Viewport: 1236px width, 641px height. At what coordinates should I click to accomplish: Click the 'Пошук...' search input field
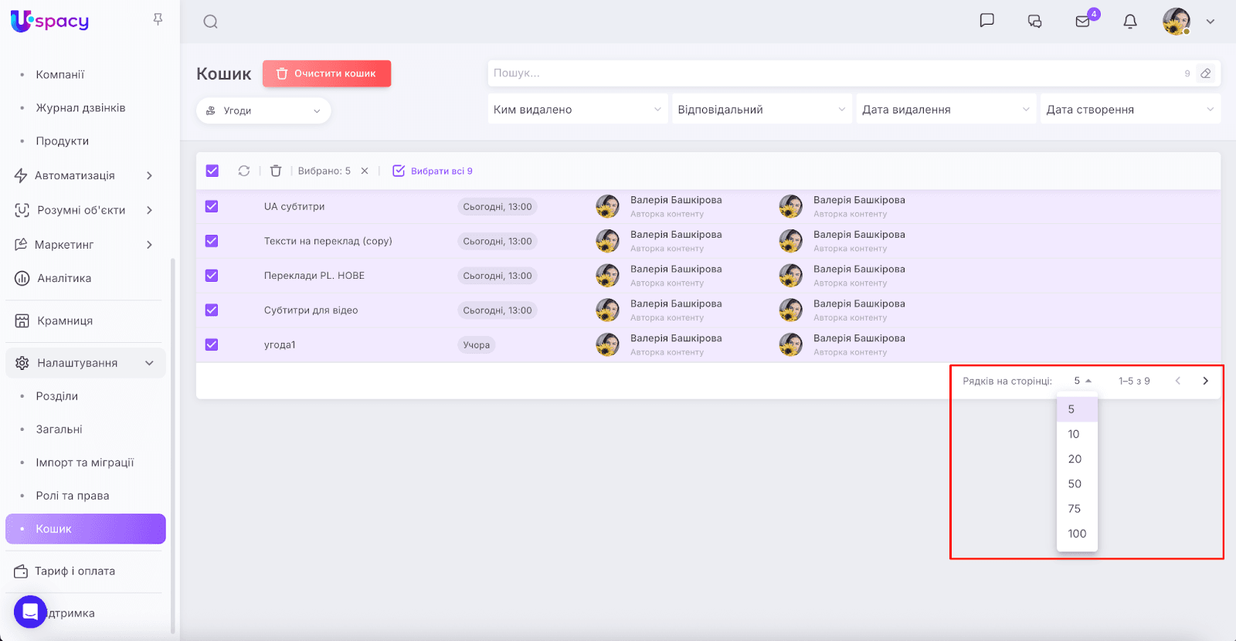click(834, 73)
